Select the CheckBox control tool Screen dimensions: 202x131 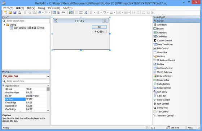(176, 33)
